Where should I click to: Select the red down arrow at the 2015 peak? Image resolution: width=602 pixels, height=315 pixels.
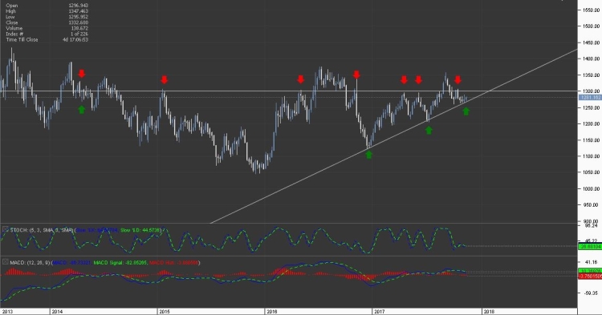(165, 79)
